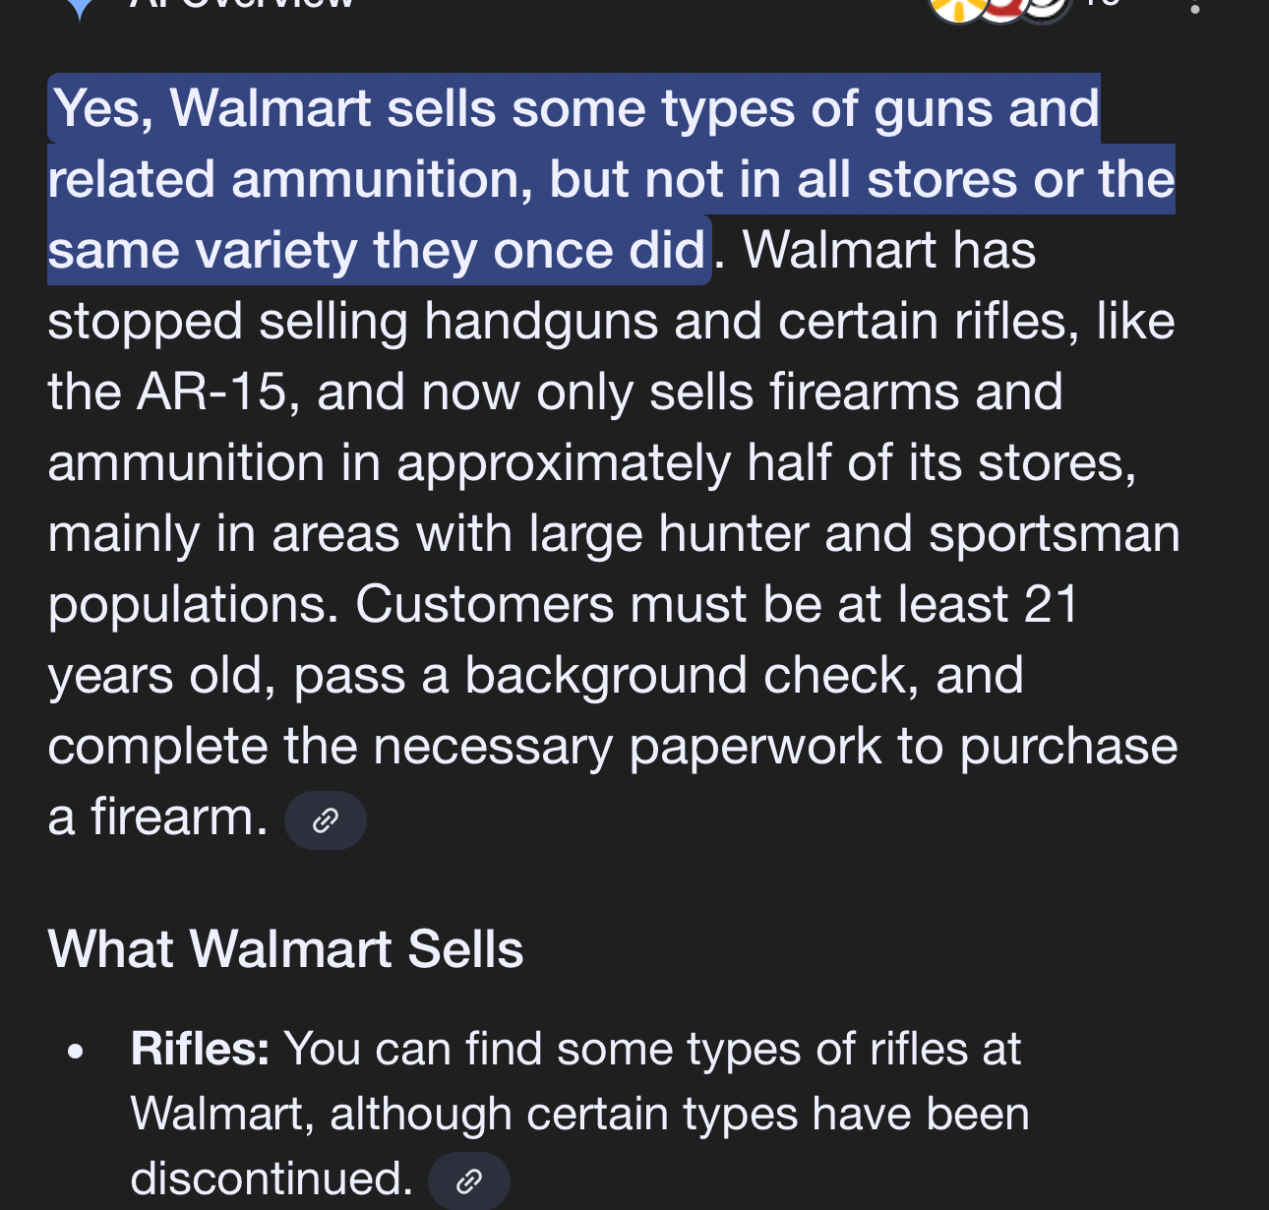This screenshot has height=1210, width=1269.
Task: Tap the "What Walmart Sells" heading
Action: 285,949
